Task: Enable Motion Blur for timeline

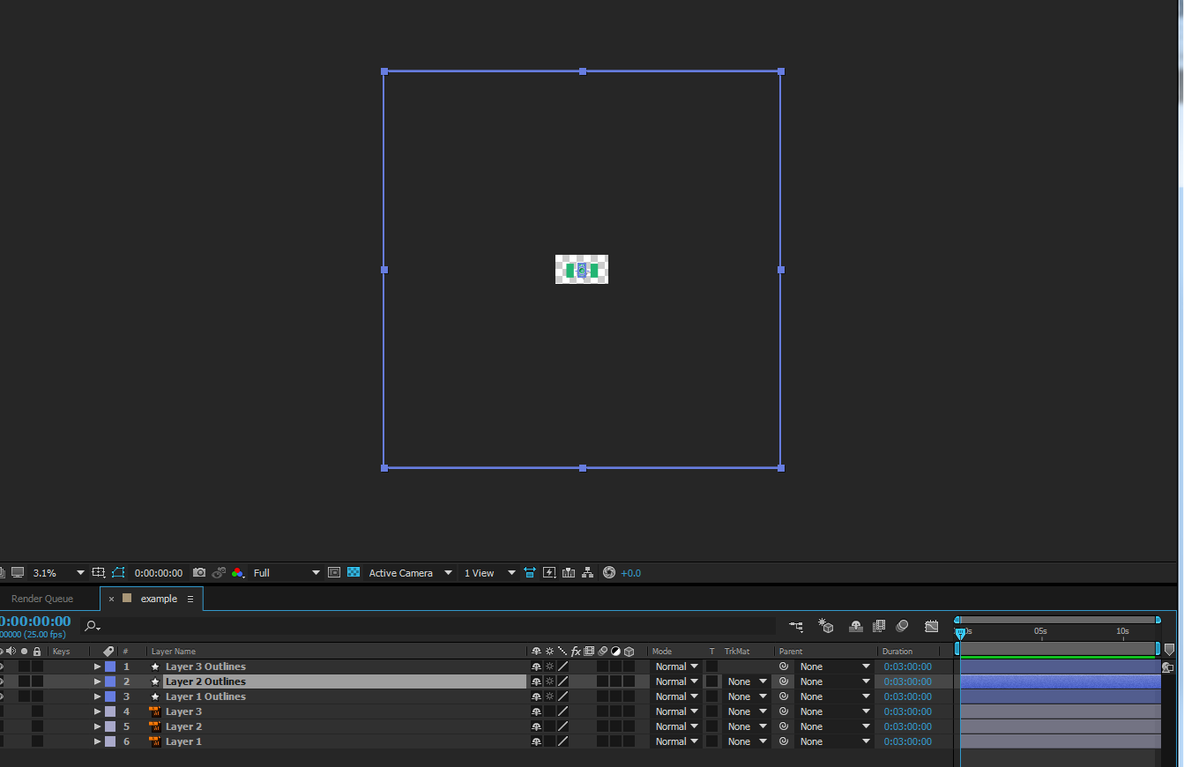Action: 902,626
